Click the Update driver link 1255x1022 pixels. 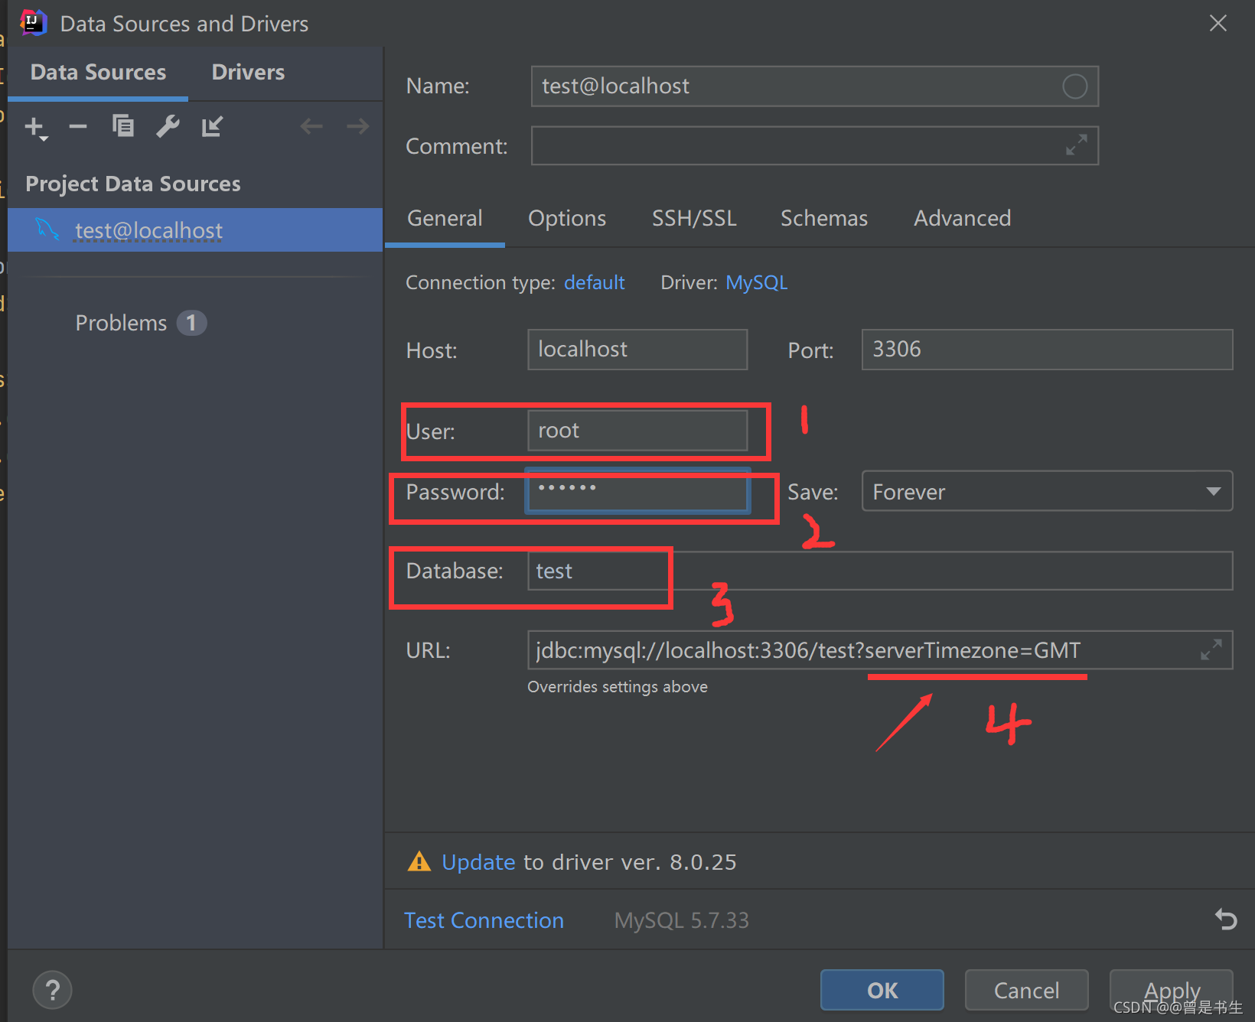(478, 862)
